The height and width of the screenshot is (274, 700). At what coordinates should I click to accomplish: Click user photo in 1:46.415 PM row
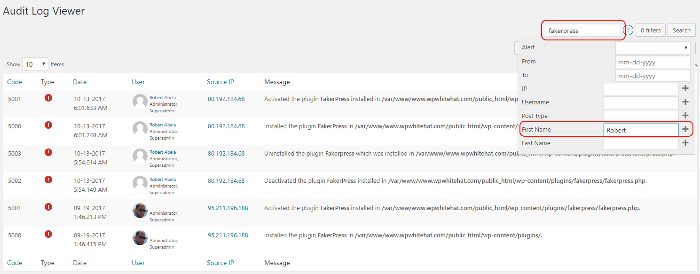point(140,238)
